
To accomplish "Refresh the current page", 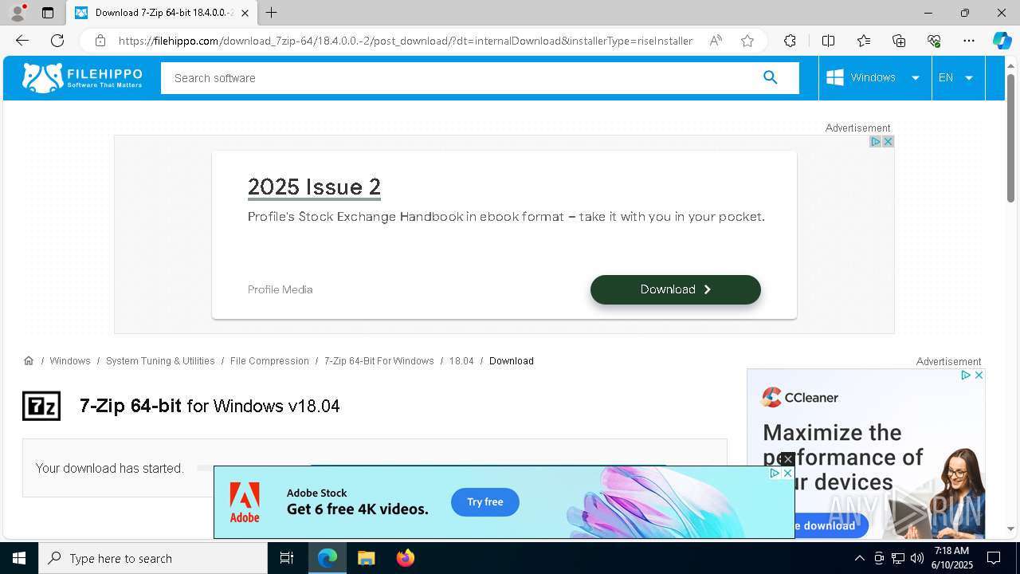I will pos(57,41).
